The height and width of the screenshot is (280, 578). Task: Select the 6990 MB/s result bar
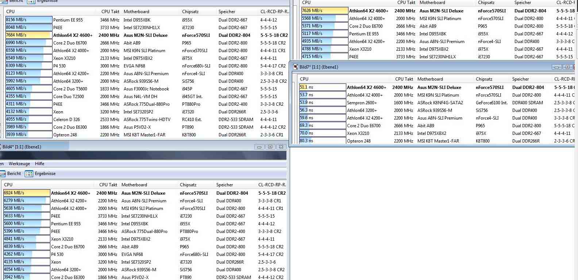point(29,43)
